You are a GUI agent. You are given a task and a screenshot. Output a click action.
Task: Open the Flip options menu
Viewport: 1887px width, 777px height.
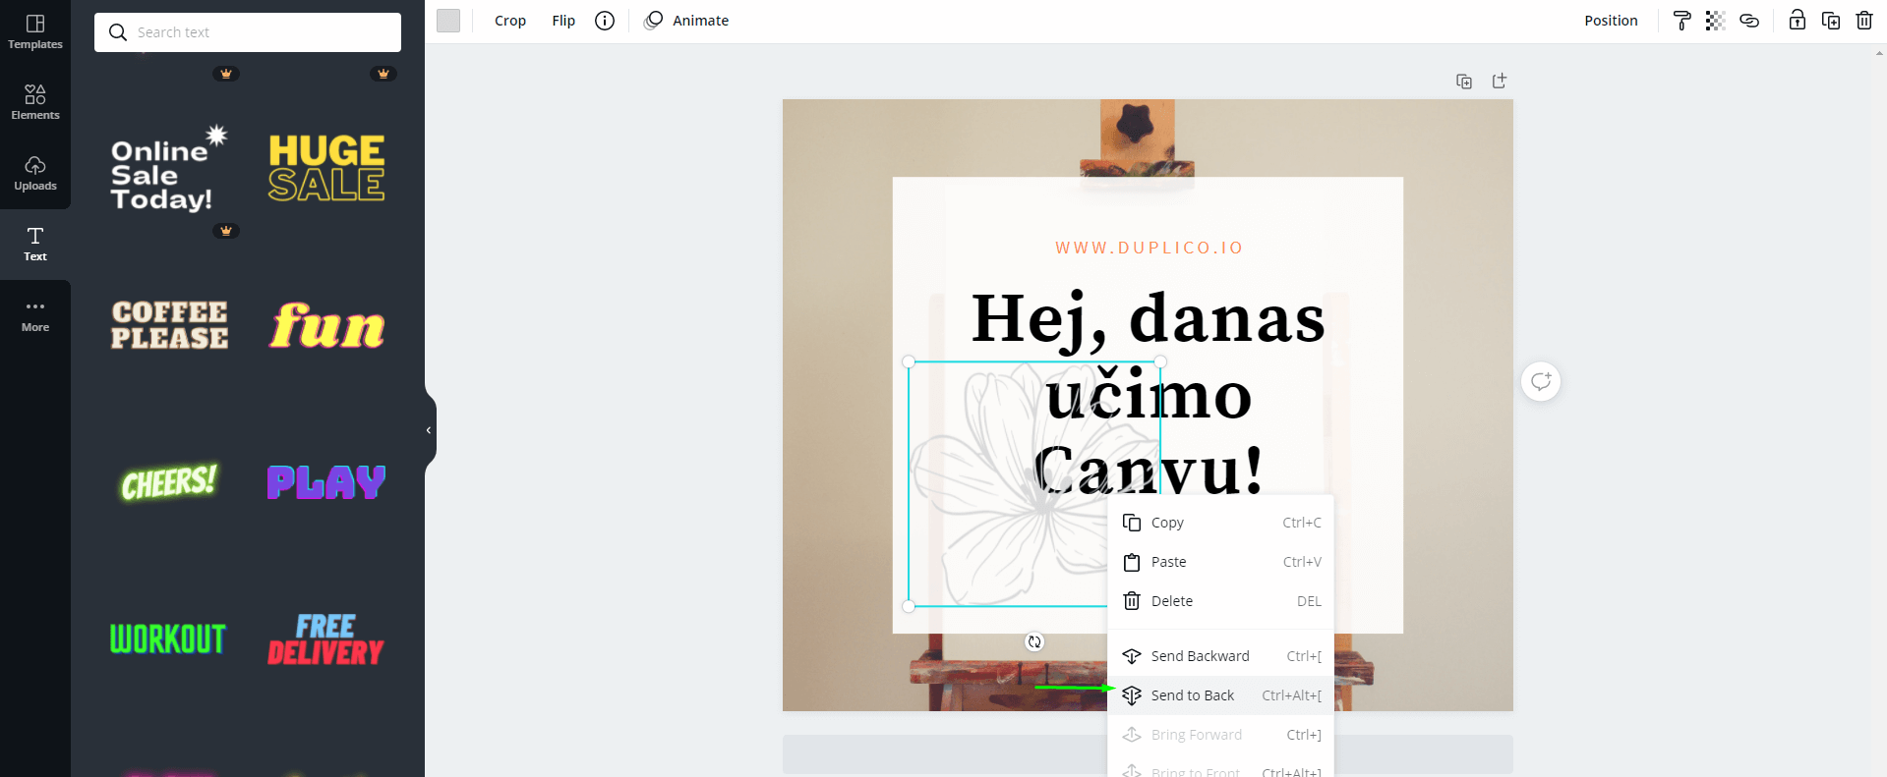pyautogui.click(x=563, y=21)
